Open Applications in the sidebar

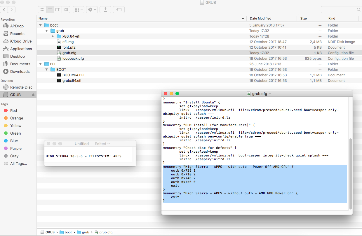[x=21, y=49]
